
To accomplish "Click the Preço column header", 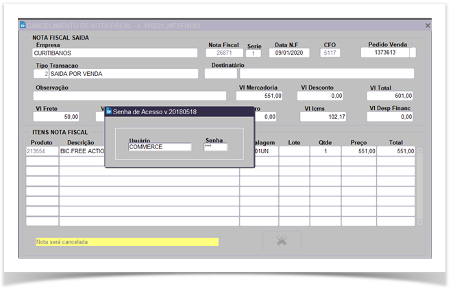I will click(358, 142).
